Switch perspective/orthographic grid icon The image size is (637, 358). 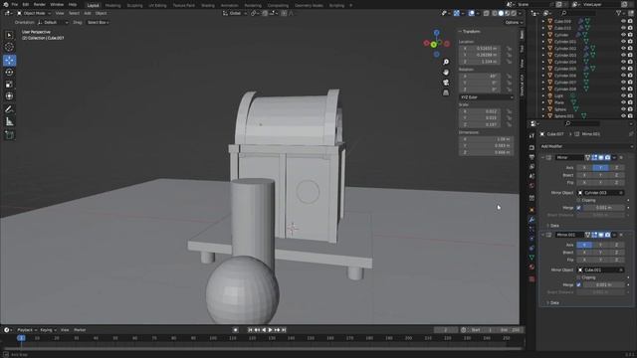pyautogui.click(x=446, y=92)
